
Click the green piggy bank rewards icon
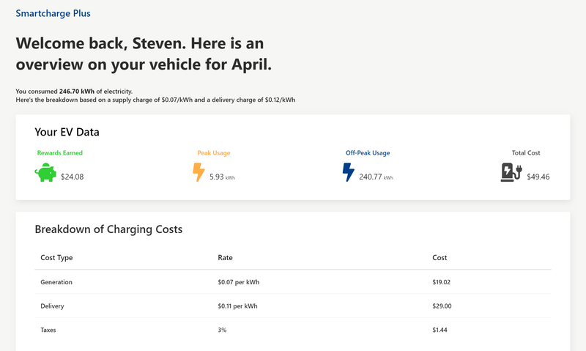tap(45, 172)
